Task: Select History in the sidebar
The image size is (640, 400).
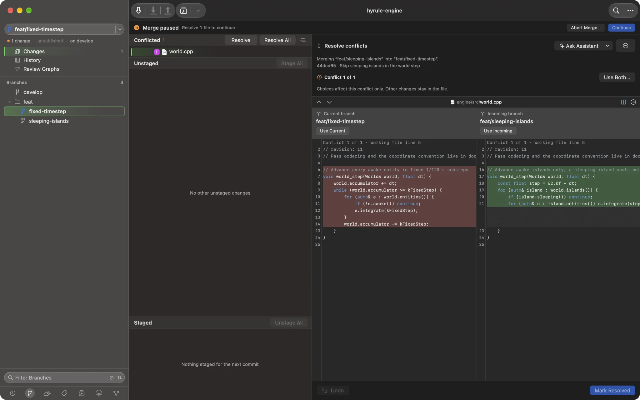Action: [64, 60]
